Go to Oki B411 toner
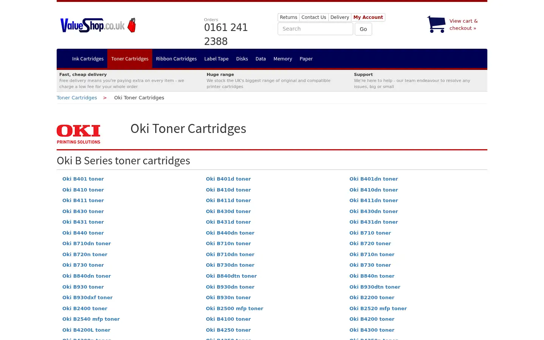 (x=83, y=200)
